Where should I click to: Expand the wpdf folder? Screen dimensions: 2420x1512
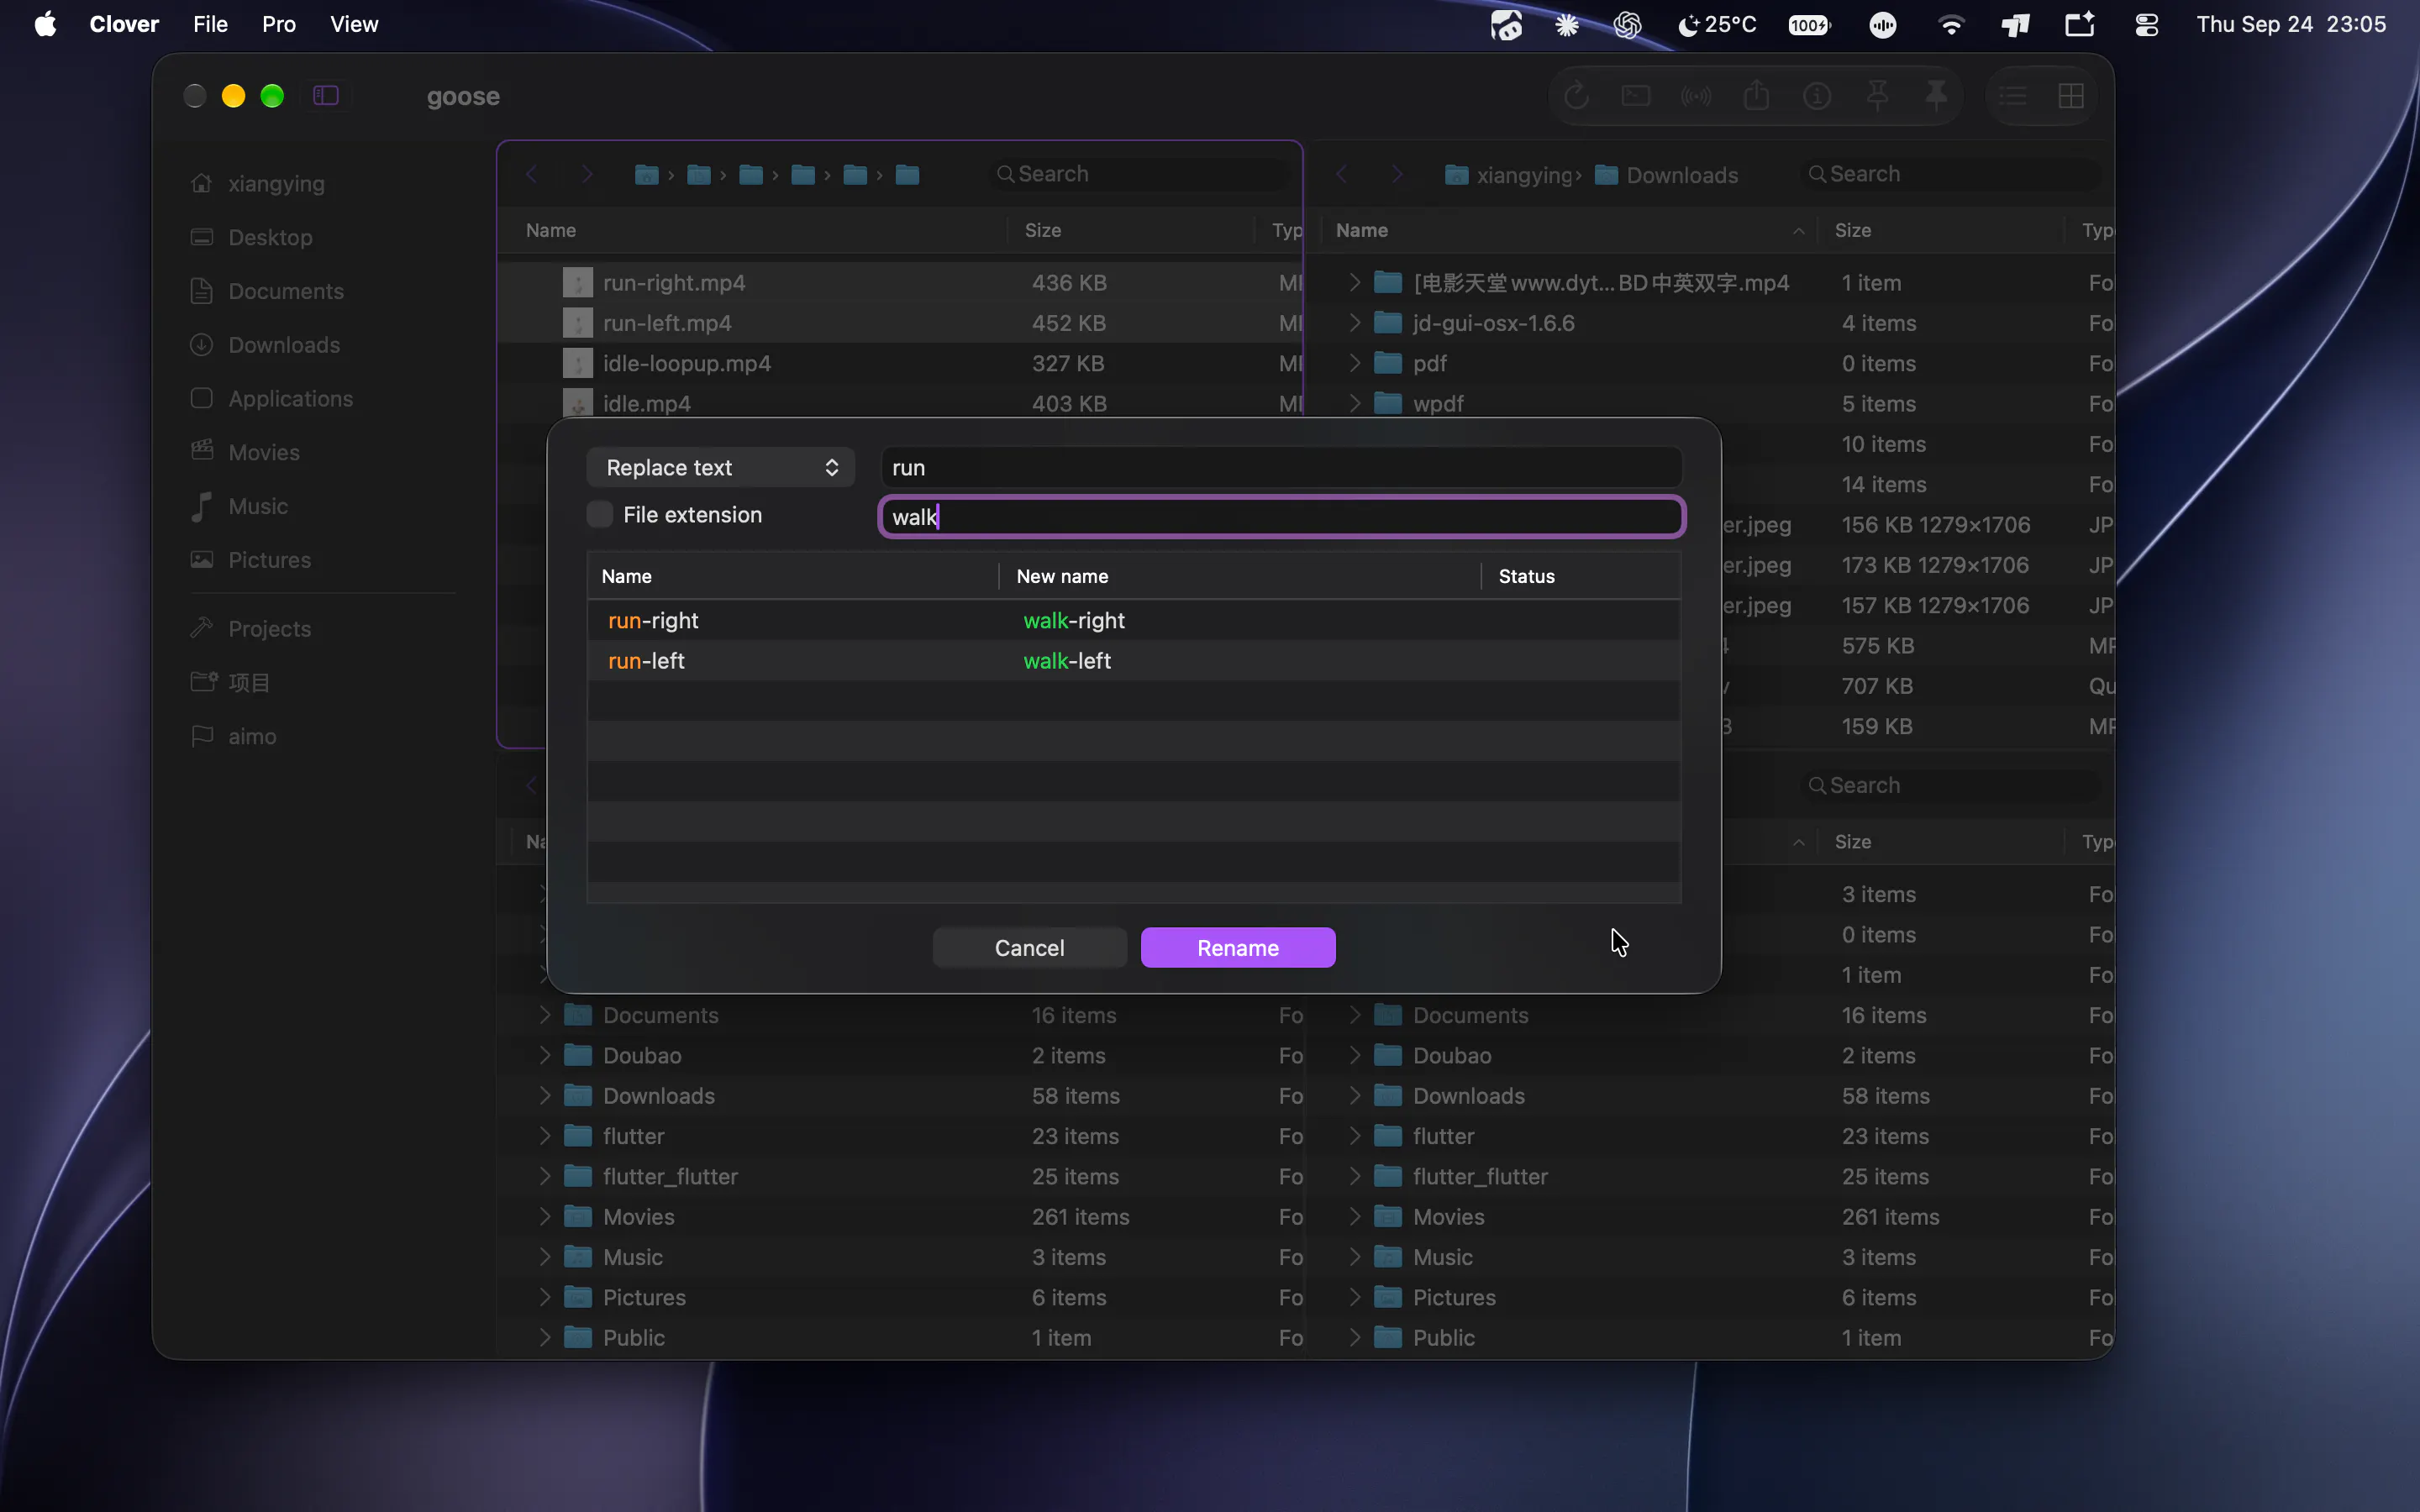(x=1355, y=403)
